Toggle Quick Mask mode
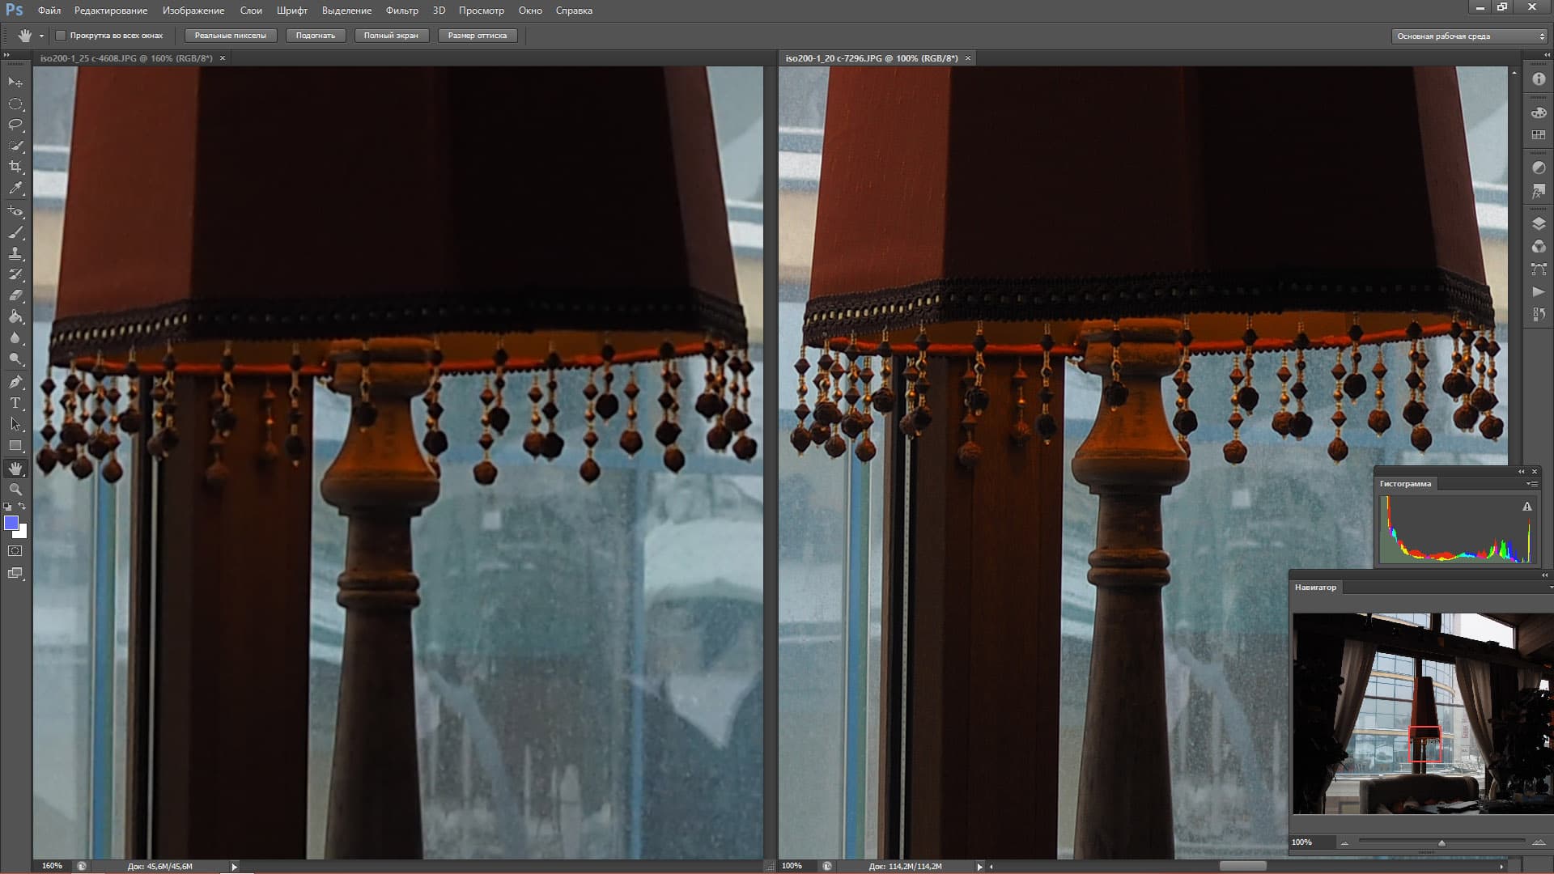 click(x=15, y=551)
